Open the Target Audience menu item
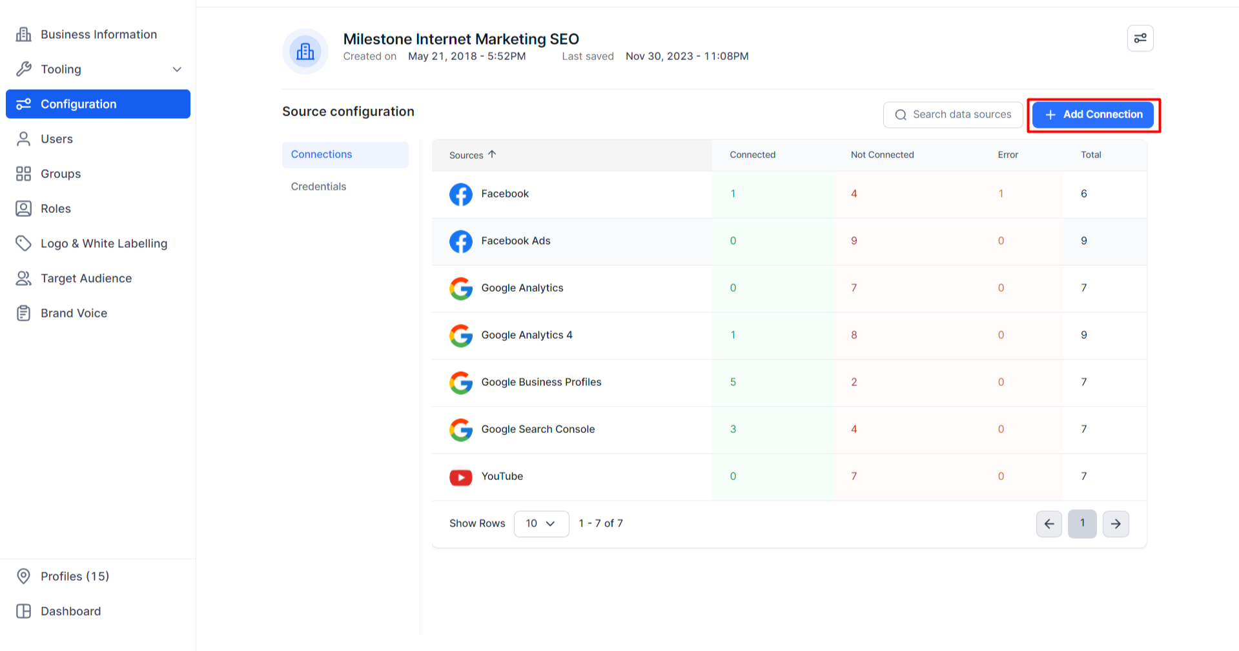The width and height of the screenshot is (1239, 651). click(98, 278)
